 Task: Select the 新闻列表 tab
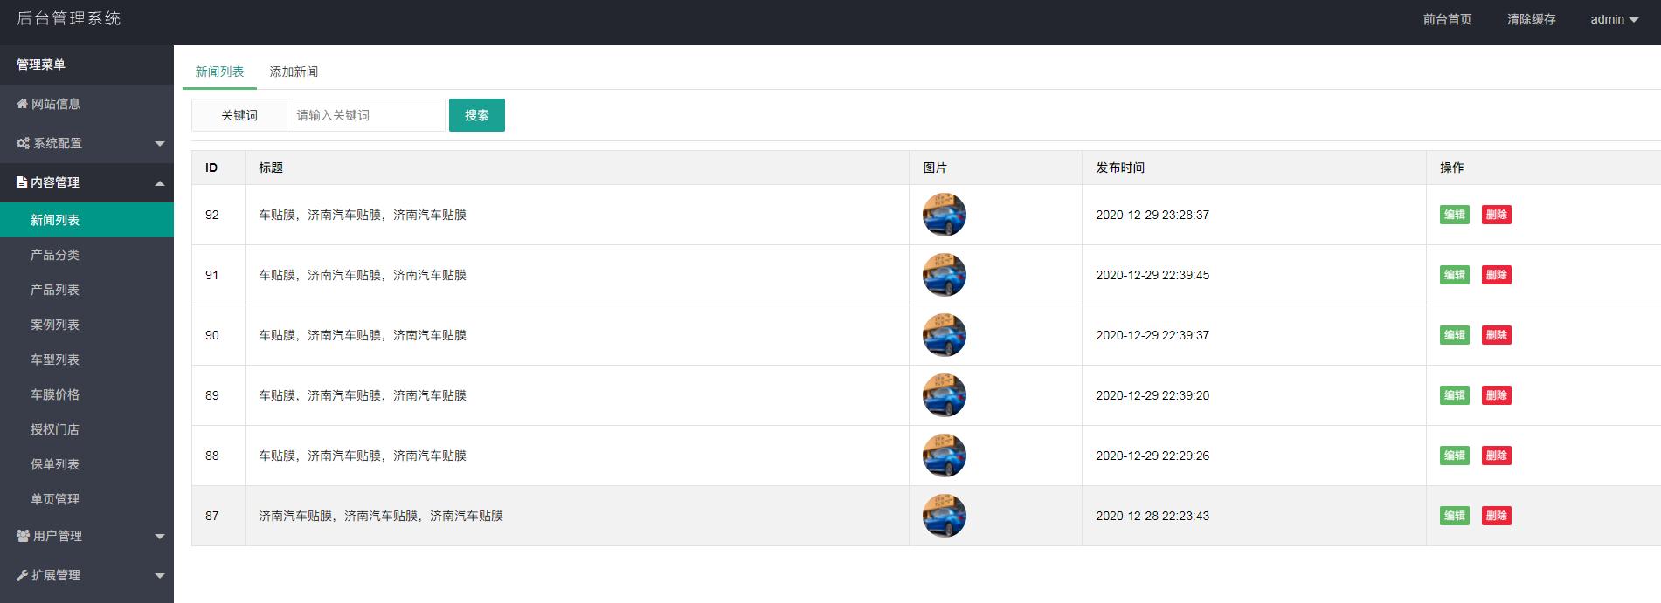point(219,72)
